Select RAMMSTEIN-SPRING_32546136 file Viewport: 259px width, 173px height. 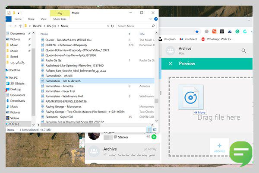click(x=66, y=102)
